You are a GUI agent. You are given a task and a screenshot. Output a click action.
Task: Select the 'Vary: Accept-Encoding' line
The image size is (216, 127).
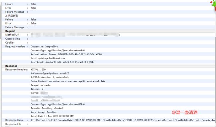(x=44, y=112)
